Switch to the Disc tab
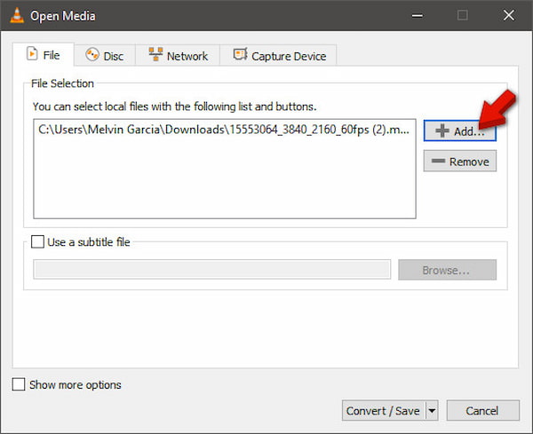 [105, 55]
